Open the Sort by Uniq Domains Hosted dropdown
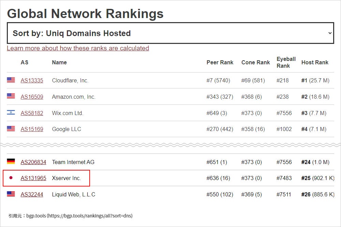The width and height of the screenshot is (341, 227). click(x=170, y=33)
